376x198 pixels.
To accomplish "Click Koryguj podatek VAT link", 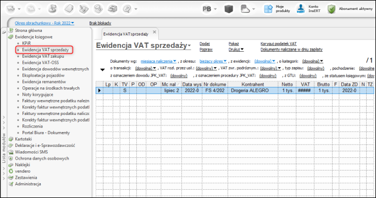I will (x=278, y=43).
